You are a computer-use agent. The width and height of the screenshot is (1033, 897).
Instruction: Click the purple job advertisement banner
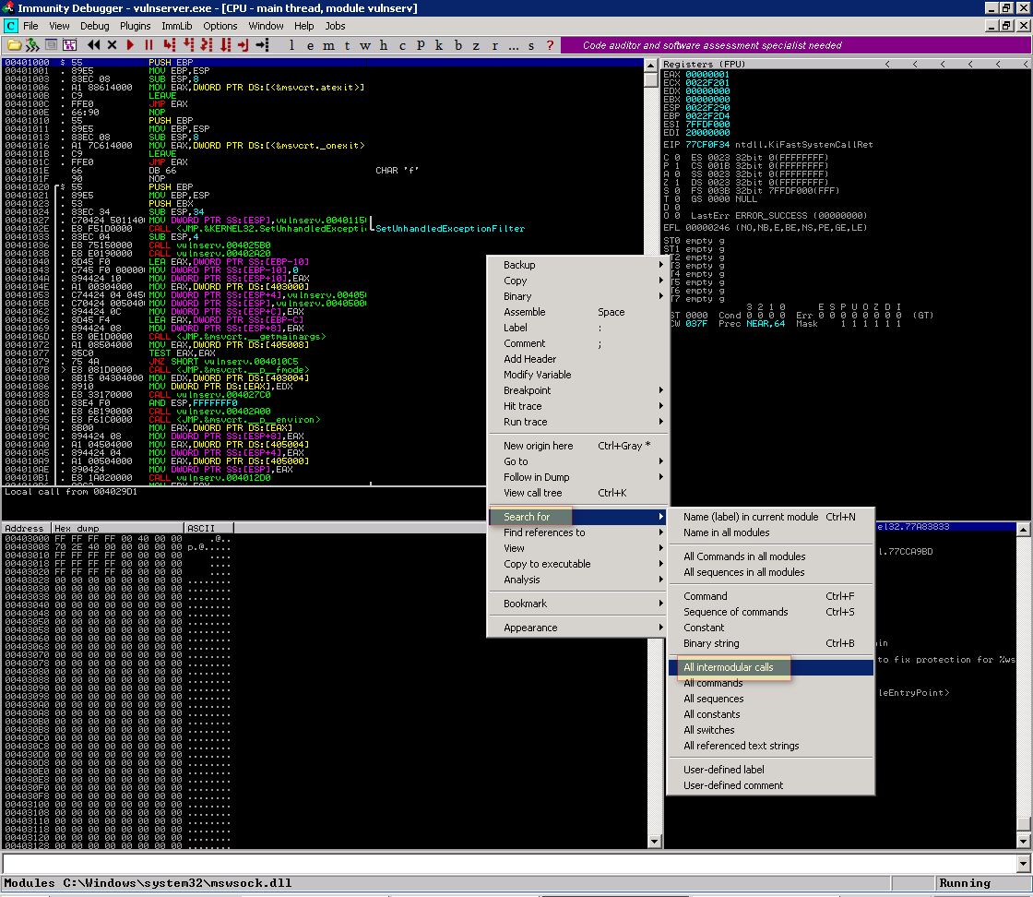[x=796, y=45]
